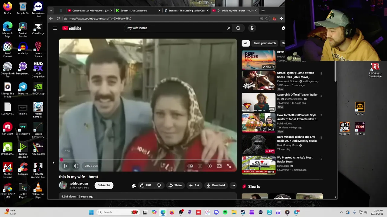Viewport: 387px width, 217px height.
Task: Click the YouTube search magnifier button
Action: click(239, 28)
